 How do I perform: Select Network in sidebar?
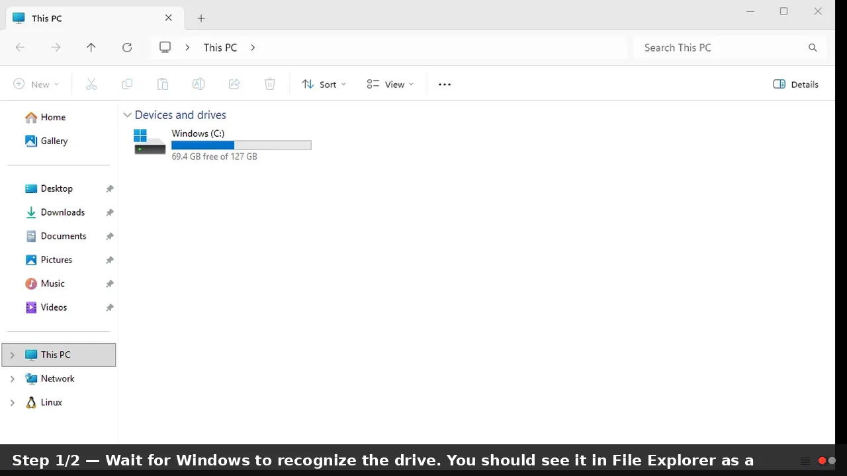point(59,379)
